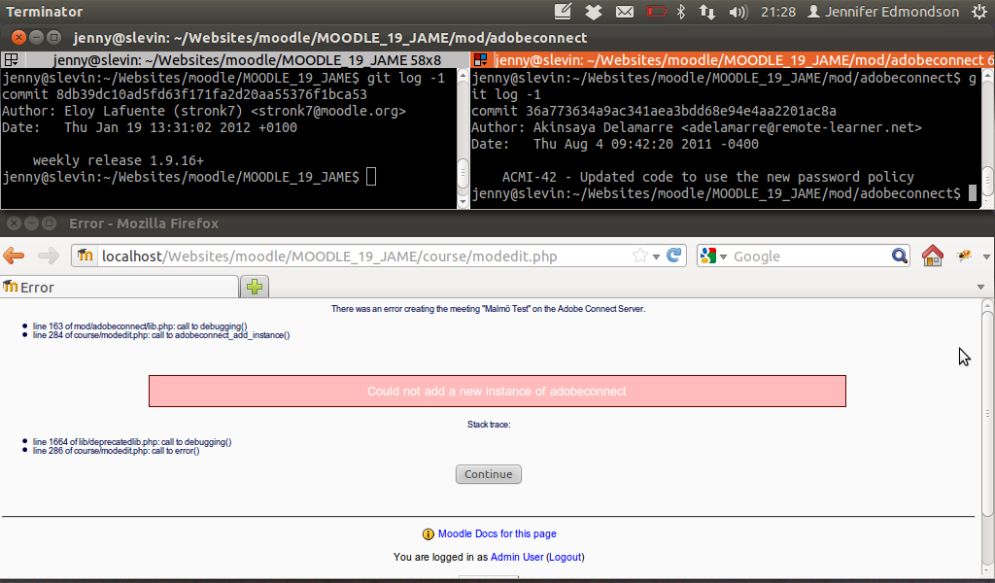Open the sound volume indicator
Viewport: 995px width, 583px height.
pyautogui.click(x=738, y=12)
